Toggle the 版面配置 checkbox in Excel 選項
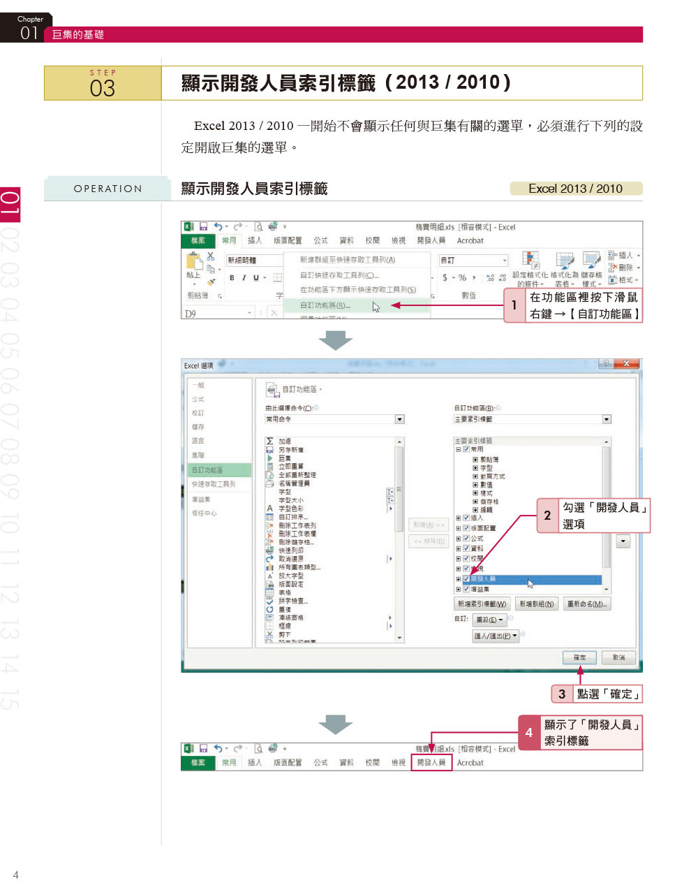 click(x=467, y=528)
